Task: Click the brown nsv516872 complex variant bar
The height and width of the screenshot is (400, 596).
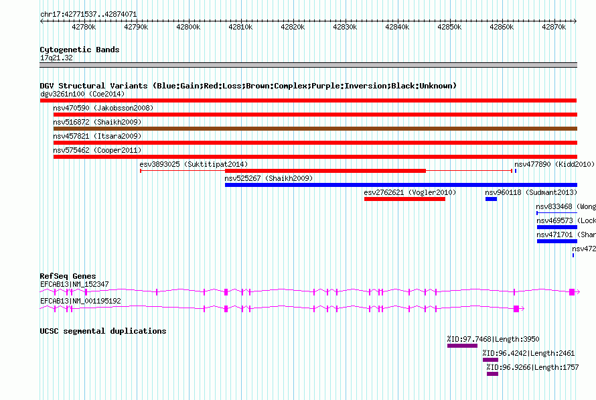Action: (x=315, y=129)
